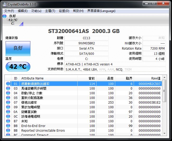Click the power cycle field 13 週期
This screenshot has height=141, width=172.
point(154,54)
